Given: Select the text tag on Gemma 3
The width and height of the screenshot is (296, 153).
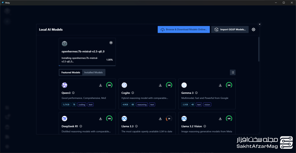Looking at the screenshot, I should click(199, 104).
